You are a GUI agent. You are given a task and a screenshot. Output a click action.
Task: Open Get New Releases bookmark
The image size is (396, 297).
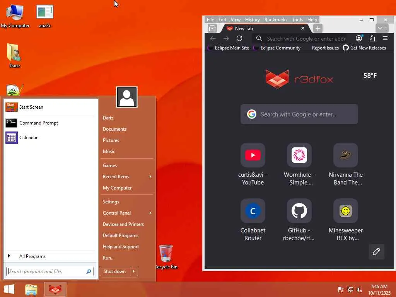point(364,48)
